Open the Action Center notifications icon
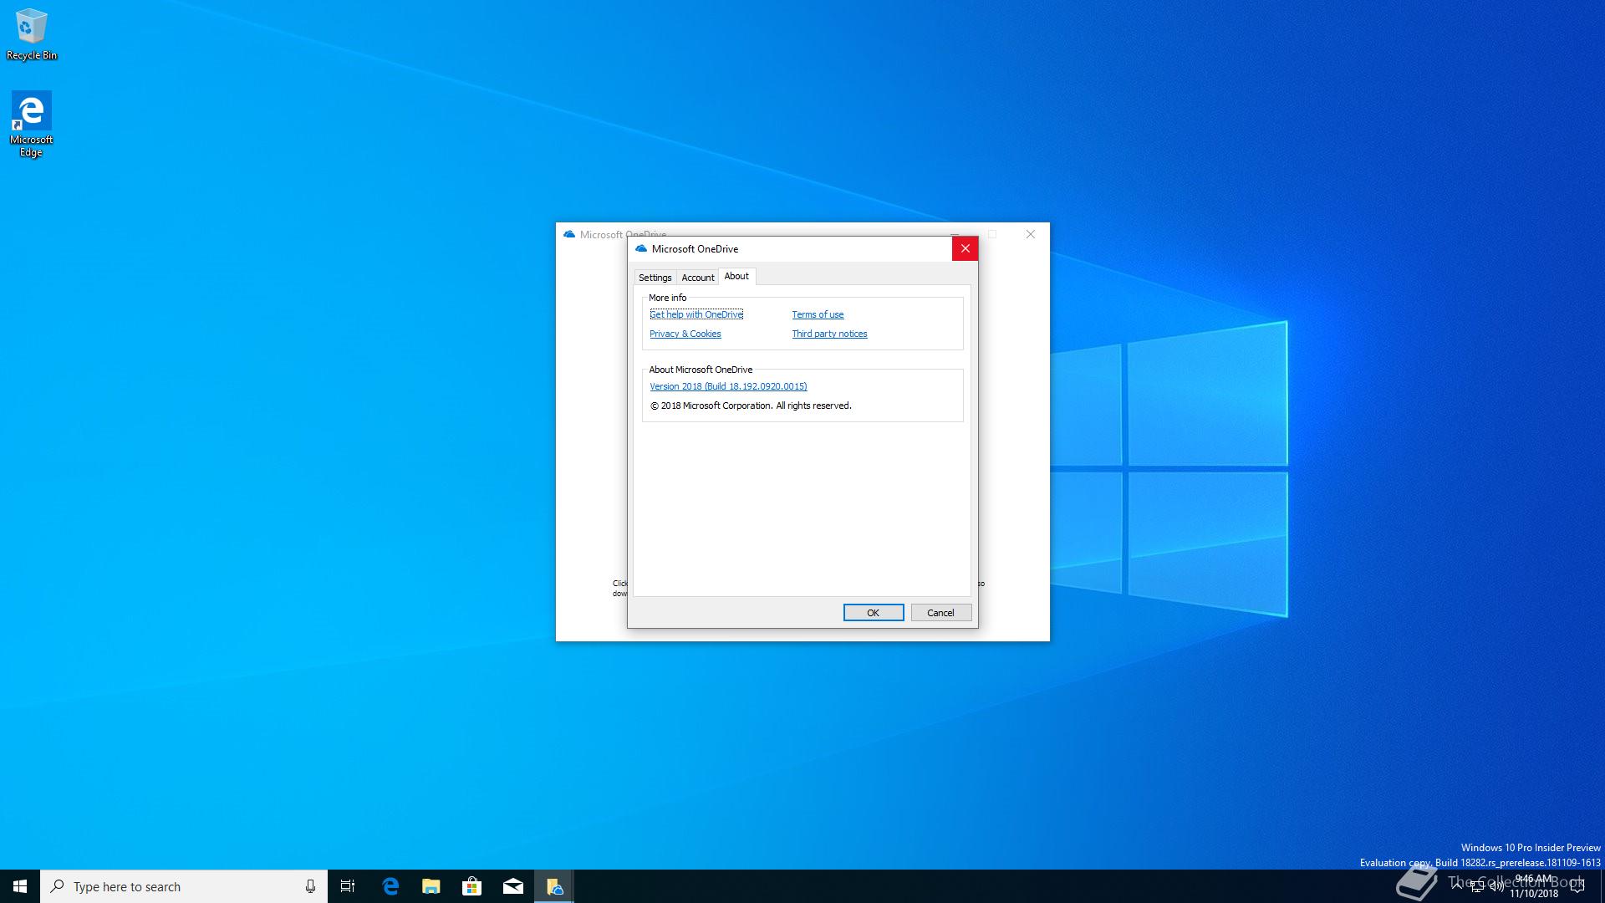Screen dimensions: 1605x903 coord(1577,886)
